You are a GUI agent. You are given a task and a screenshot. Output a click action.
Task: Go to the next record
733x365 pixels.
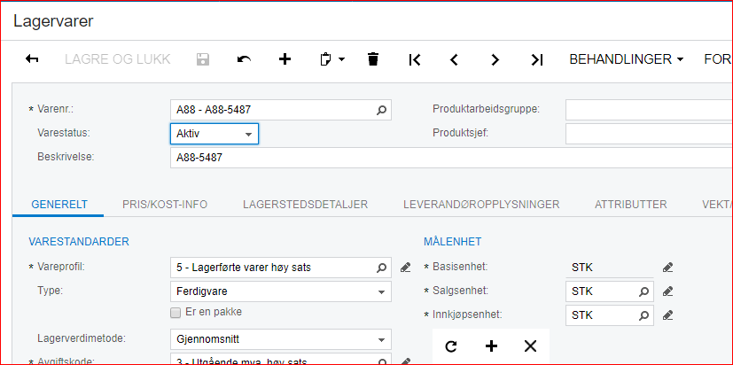pyautogui.click(x=495, y=59)
